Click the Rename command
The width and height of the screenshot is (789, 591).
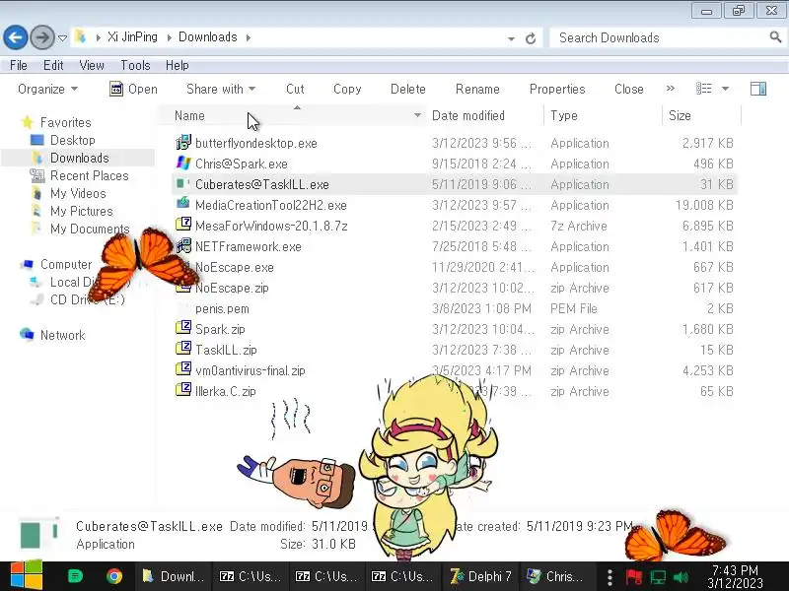pos(477,89)
